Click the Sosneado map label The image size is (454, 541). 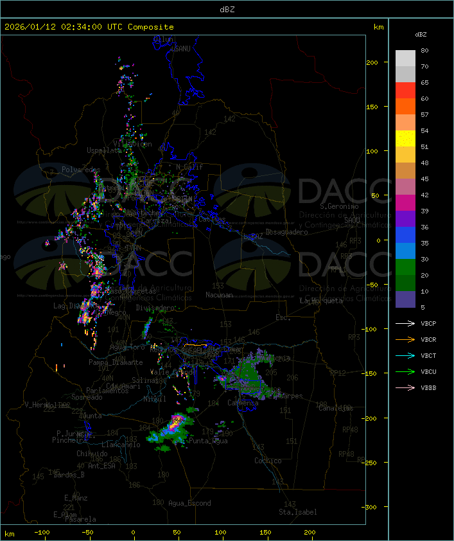click(87, 397)
